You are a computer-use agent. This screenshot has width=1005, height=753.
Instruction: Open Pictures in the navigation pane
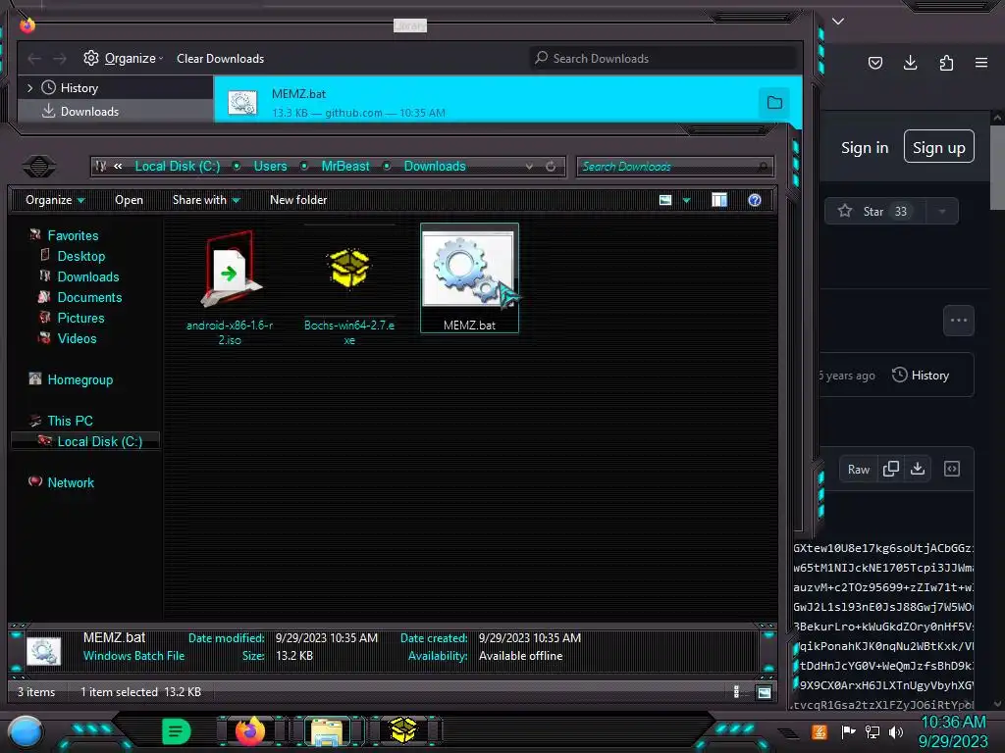80,318
